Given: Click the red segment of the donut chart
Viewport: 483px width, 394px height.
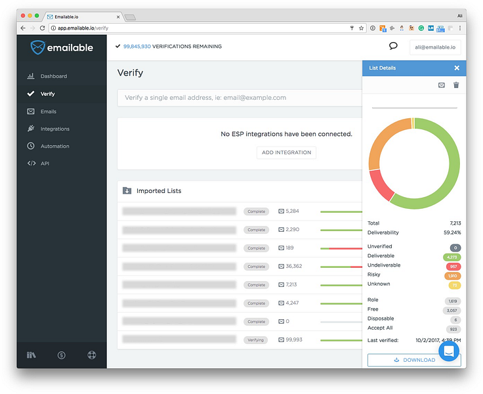Looking at the screenshot, I should (381, 186).
